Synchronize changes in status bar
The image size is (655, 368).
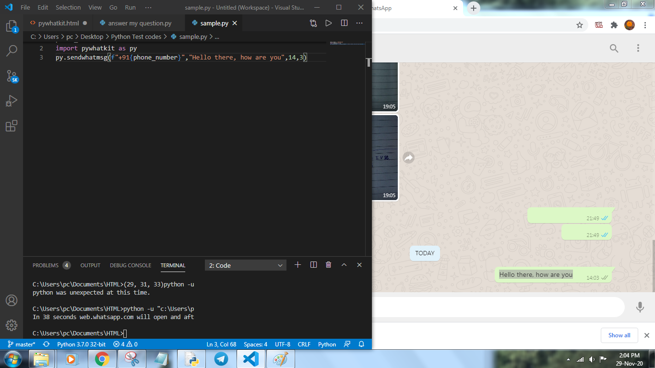(46, 344)
